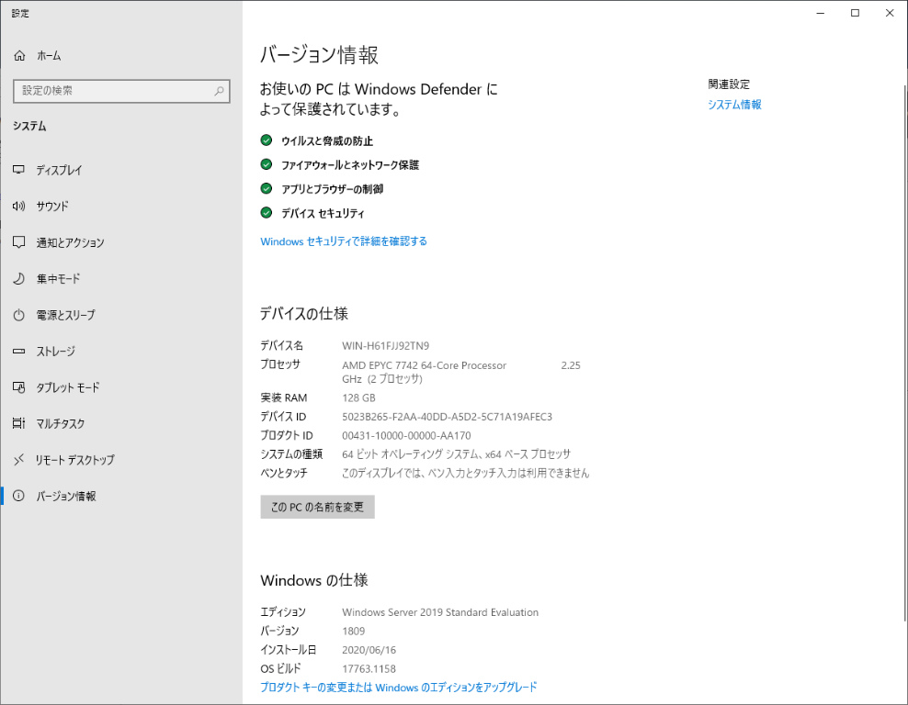Click the Home icon in the sidebar
The height and width of the screenshot is (705, 908).
(19, 55)
